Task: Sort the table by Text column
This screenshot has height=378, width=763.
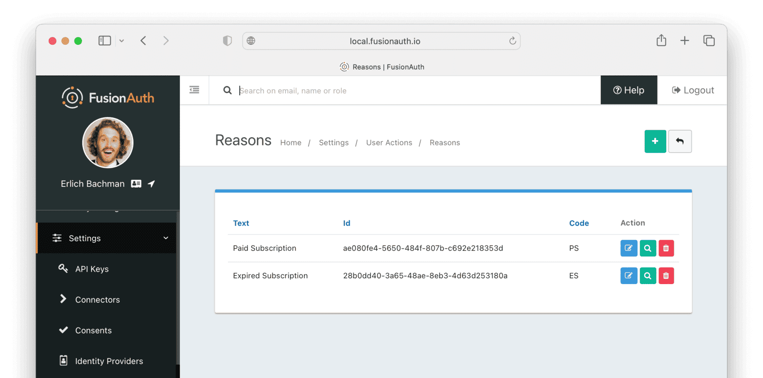Action: [x=241, y=223]
